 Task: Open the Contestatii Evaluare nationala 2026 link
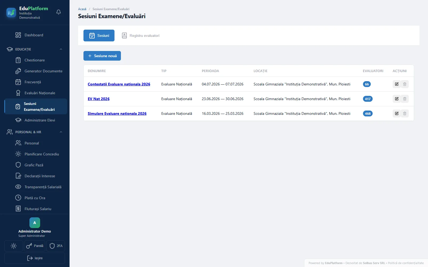pyautogui.click(x=119, y=84)
